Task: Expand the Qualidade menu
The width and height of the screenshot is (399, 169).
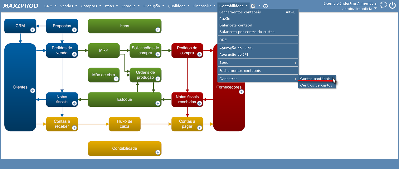Action: (179, 6)
